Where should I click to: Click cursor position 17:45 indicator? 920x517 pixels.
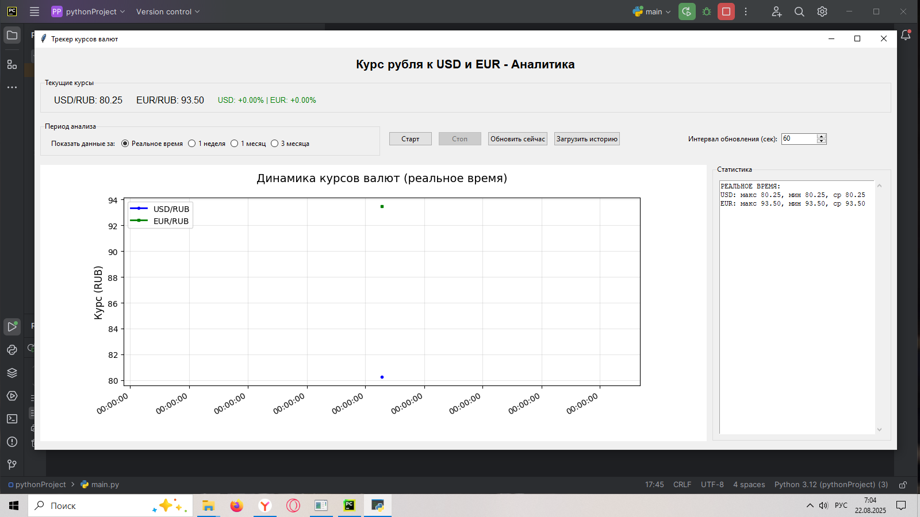[x=654, y=485]
